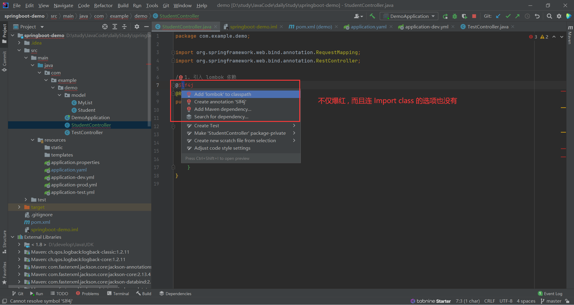Screen dimensions: 574x305
Task: Stop the running application red square
Action: pyautogui.click(x=474, y=16)
